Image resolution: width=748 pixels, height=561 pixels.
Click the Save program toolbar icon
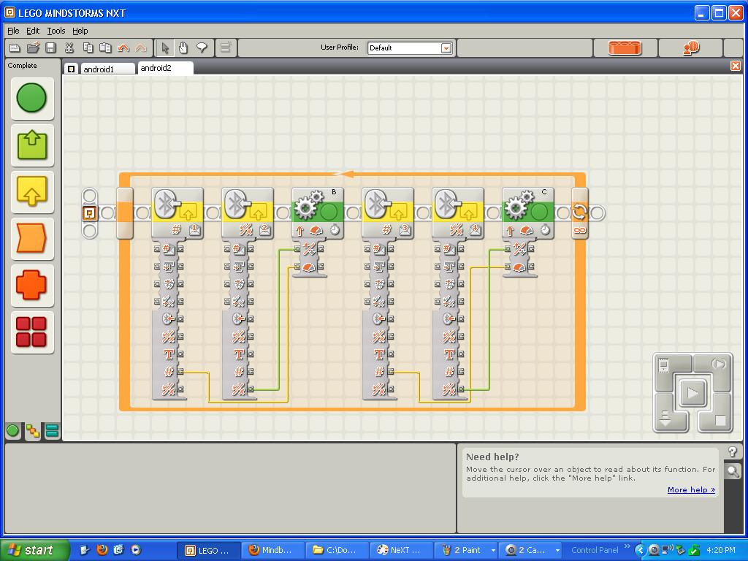tap(50, 48)
